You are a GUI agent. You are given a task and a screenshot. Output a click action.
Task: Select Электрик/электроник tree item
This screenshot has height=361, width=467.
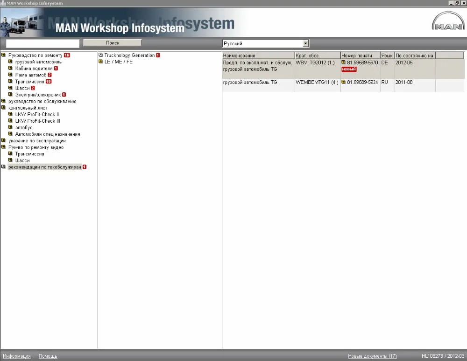[38, 94]
